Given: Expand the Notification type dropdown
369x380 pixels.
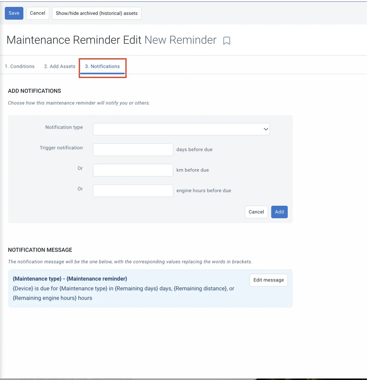Looking at the screenshot, I should 181,129.
